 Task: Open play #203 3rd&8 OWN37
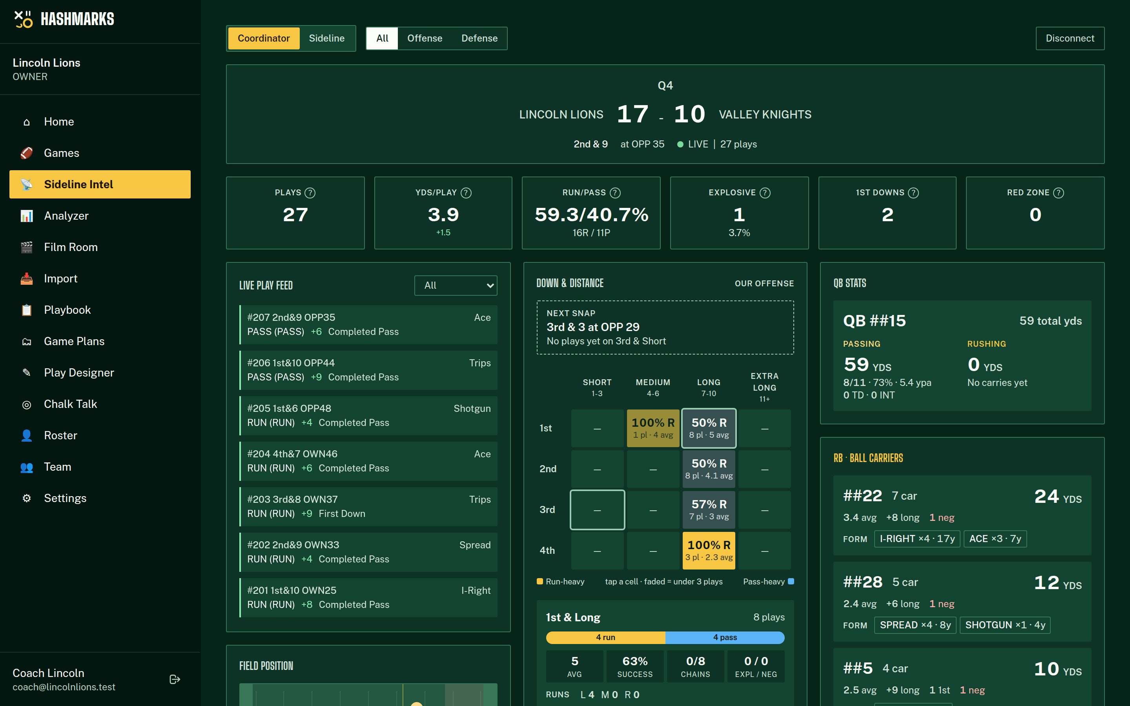[x=368, y=507]
